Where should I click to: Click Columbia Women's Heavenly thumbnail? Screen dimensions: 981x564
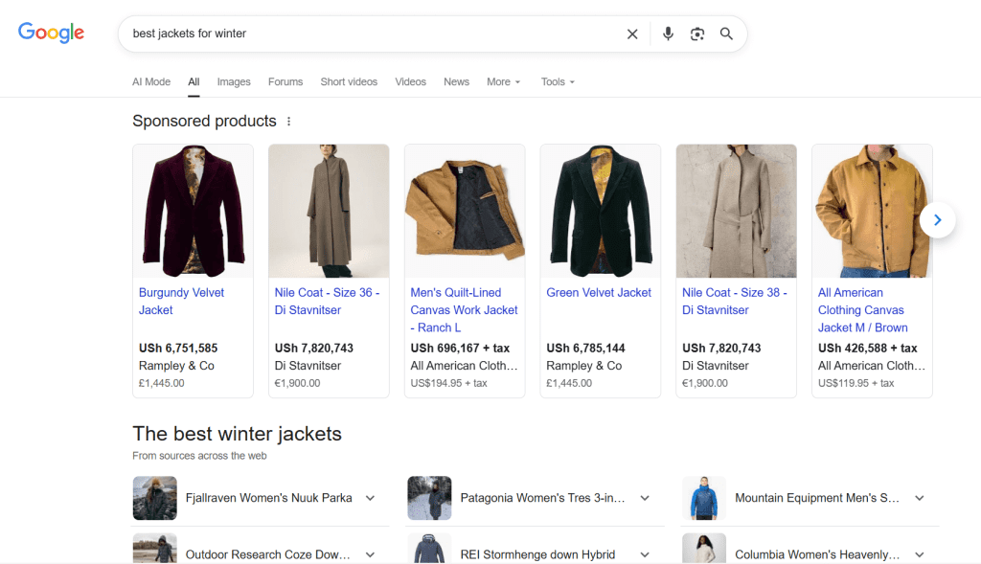(704, 549)
